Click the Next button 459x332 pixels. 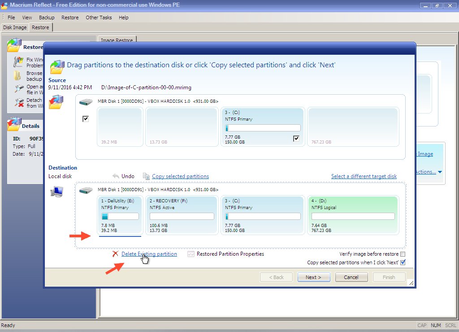314,277
